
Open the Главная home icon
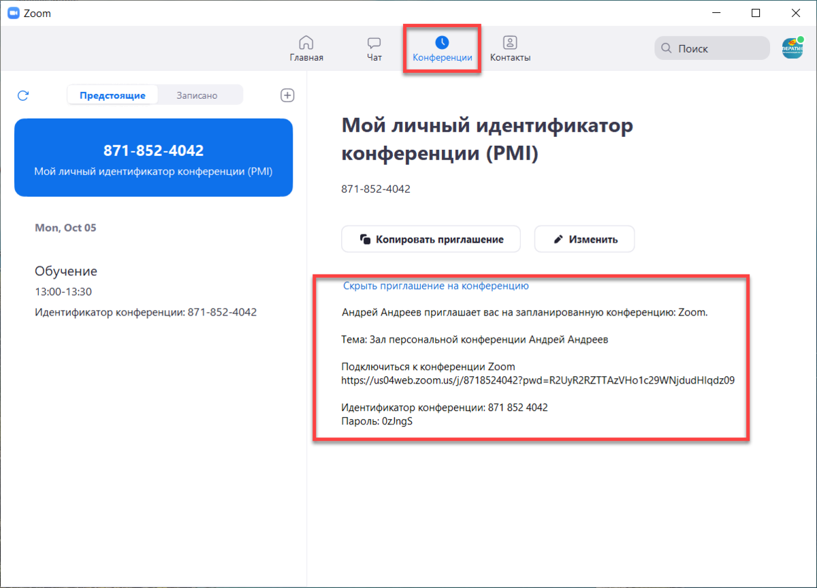click(x=306, y=42)
